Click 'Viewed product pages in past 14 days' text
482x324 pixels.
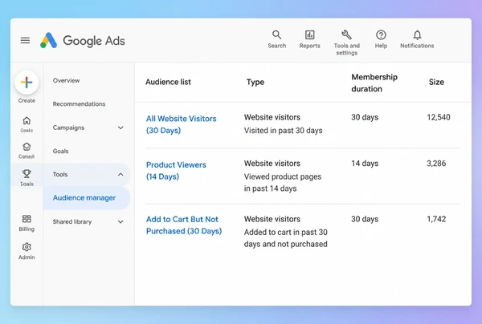click(x=283, y=183)
